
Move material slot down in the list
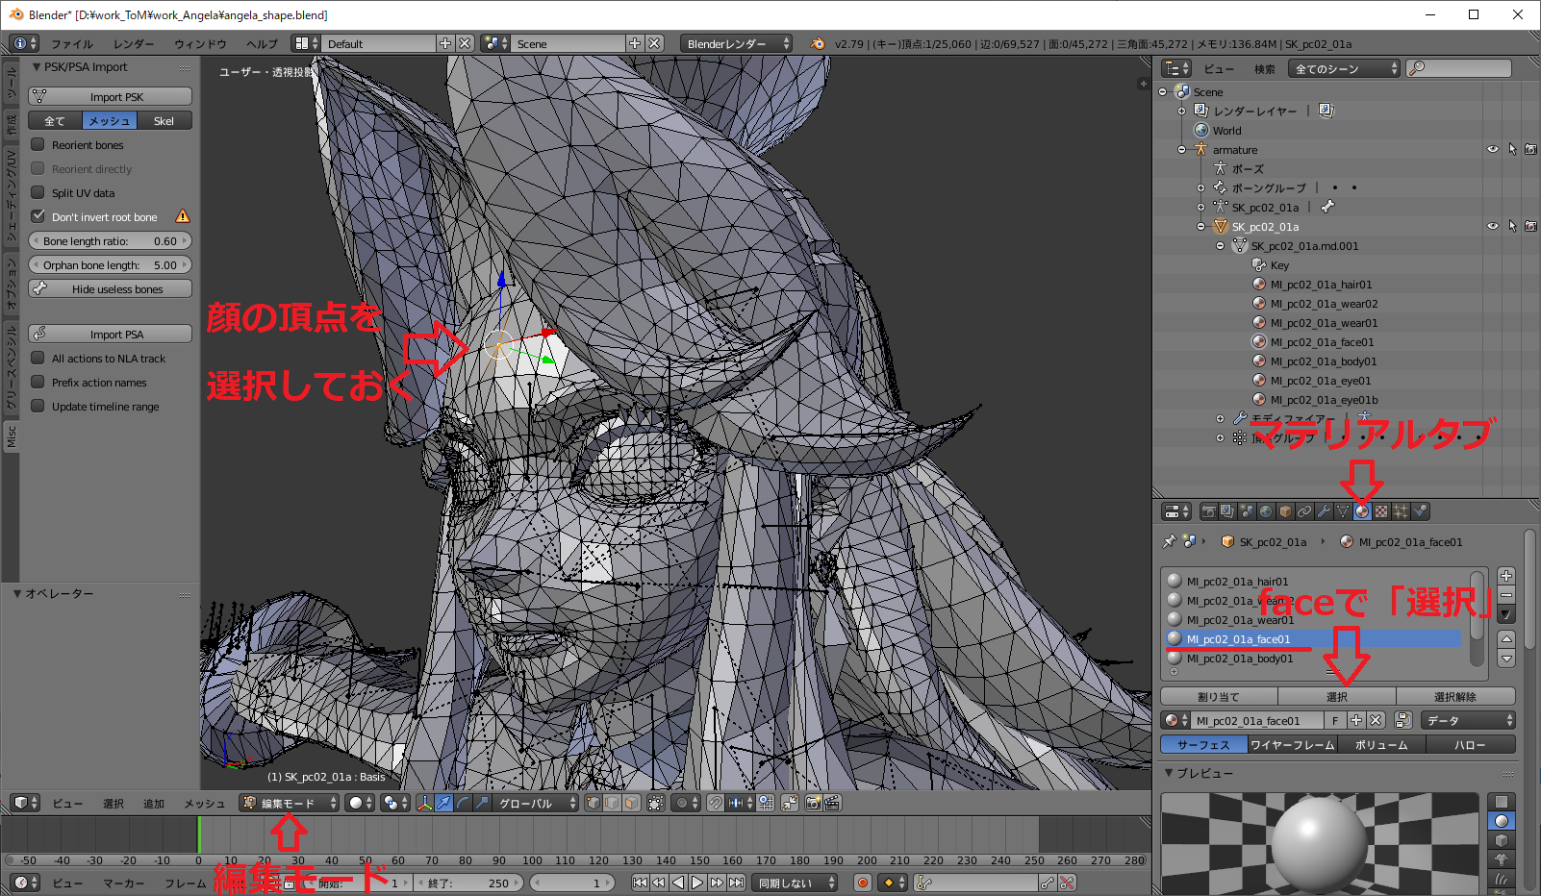(1506, 659)
